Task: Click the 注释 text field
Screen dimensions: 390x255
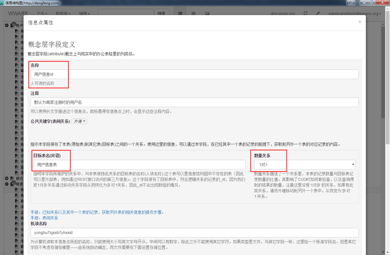Action: 195,102
